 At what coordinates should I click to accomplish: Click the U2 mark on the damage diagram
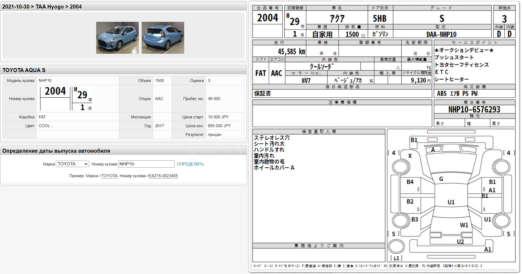click(461, 242)
